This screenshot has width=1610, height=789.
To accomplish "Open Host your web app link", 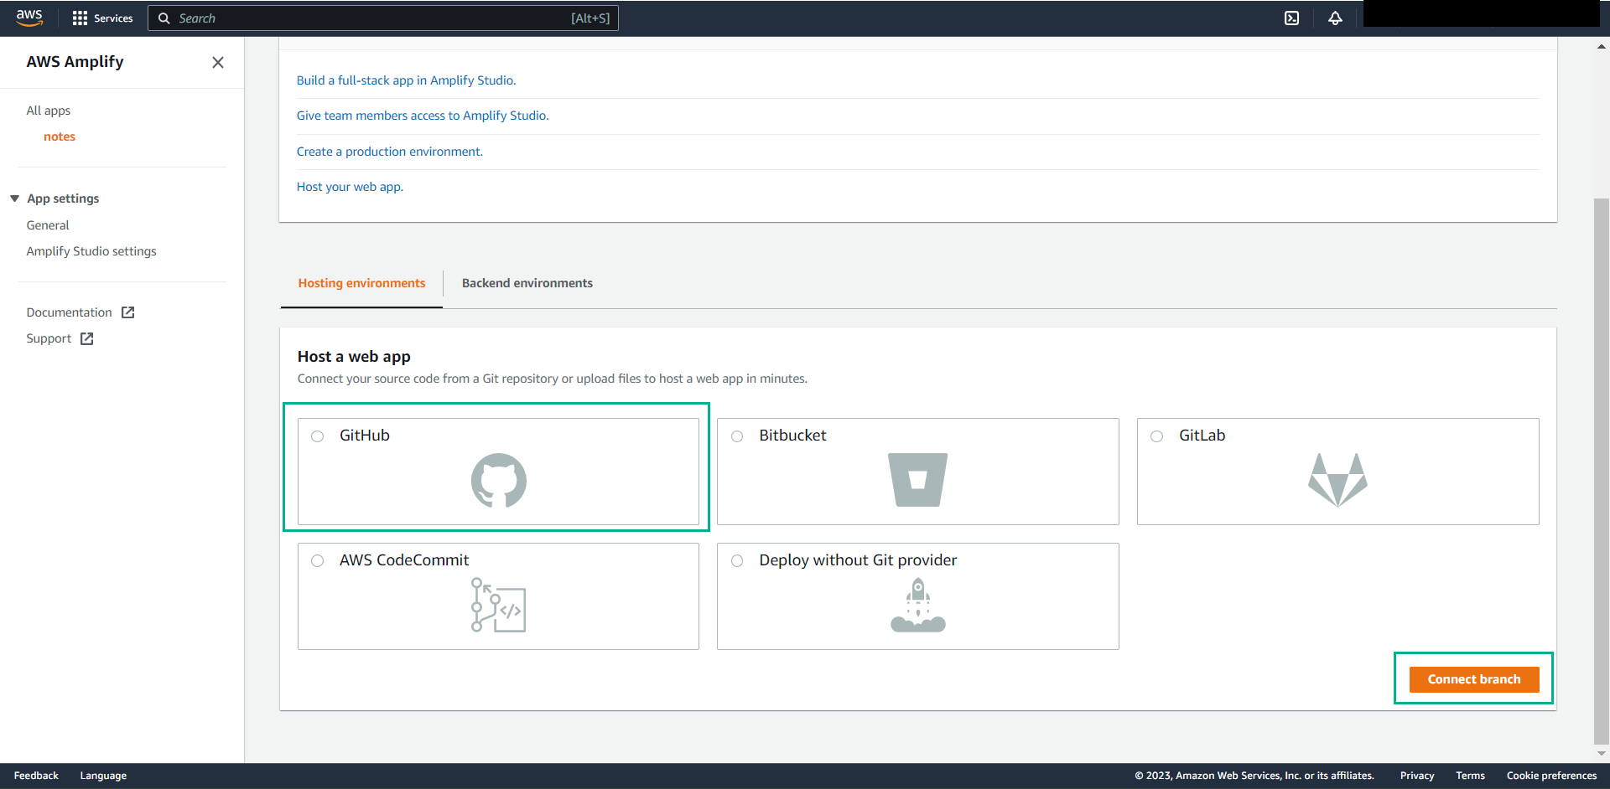I will [350, 187].
